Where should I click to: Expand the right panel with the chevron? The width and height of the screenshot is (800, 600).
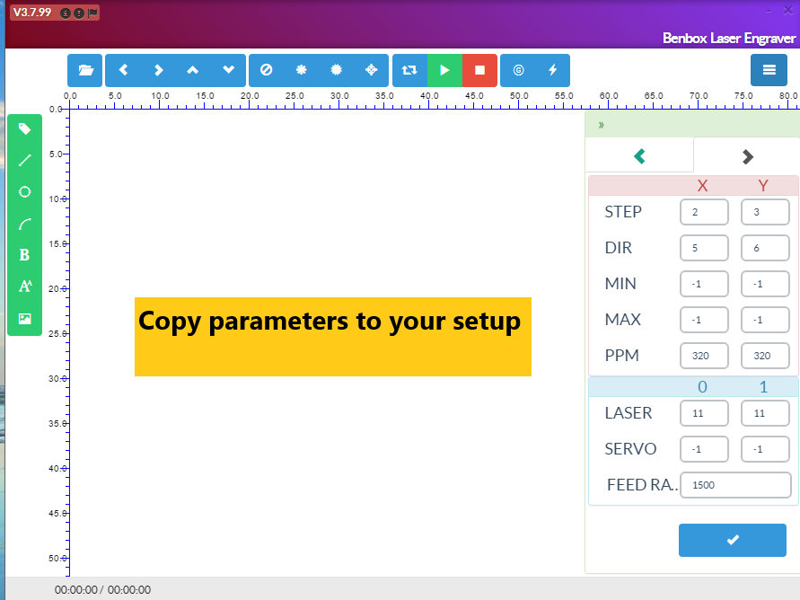point(600,124)
